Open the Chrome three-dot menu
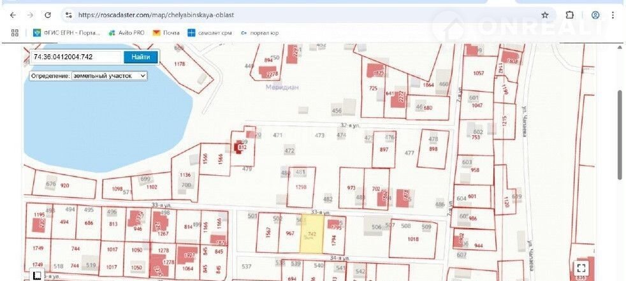This screenshot has height=281, width=626. [x=615, y=15]
